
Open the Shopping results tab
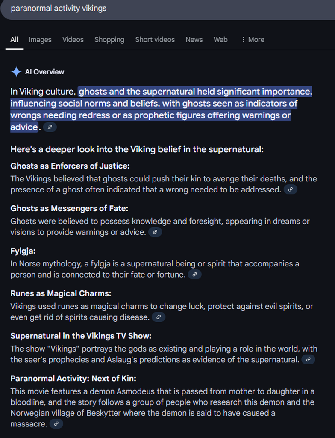point(109,40)
